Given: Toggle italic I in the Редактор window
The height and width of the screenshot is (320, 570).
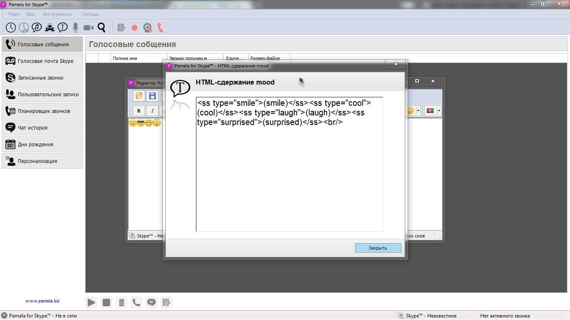Looking at the screenshot, I should [x=152, y=111].
